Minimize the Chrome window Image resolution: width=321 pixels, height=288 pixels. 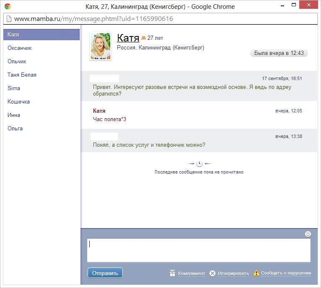[x=282, y=5]
